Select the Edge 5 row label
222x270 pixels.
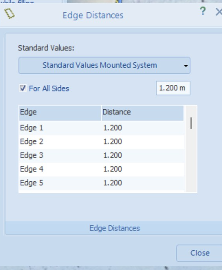coord(32,183)
